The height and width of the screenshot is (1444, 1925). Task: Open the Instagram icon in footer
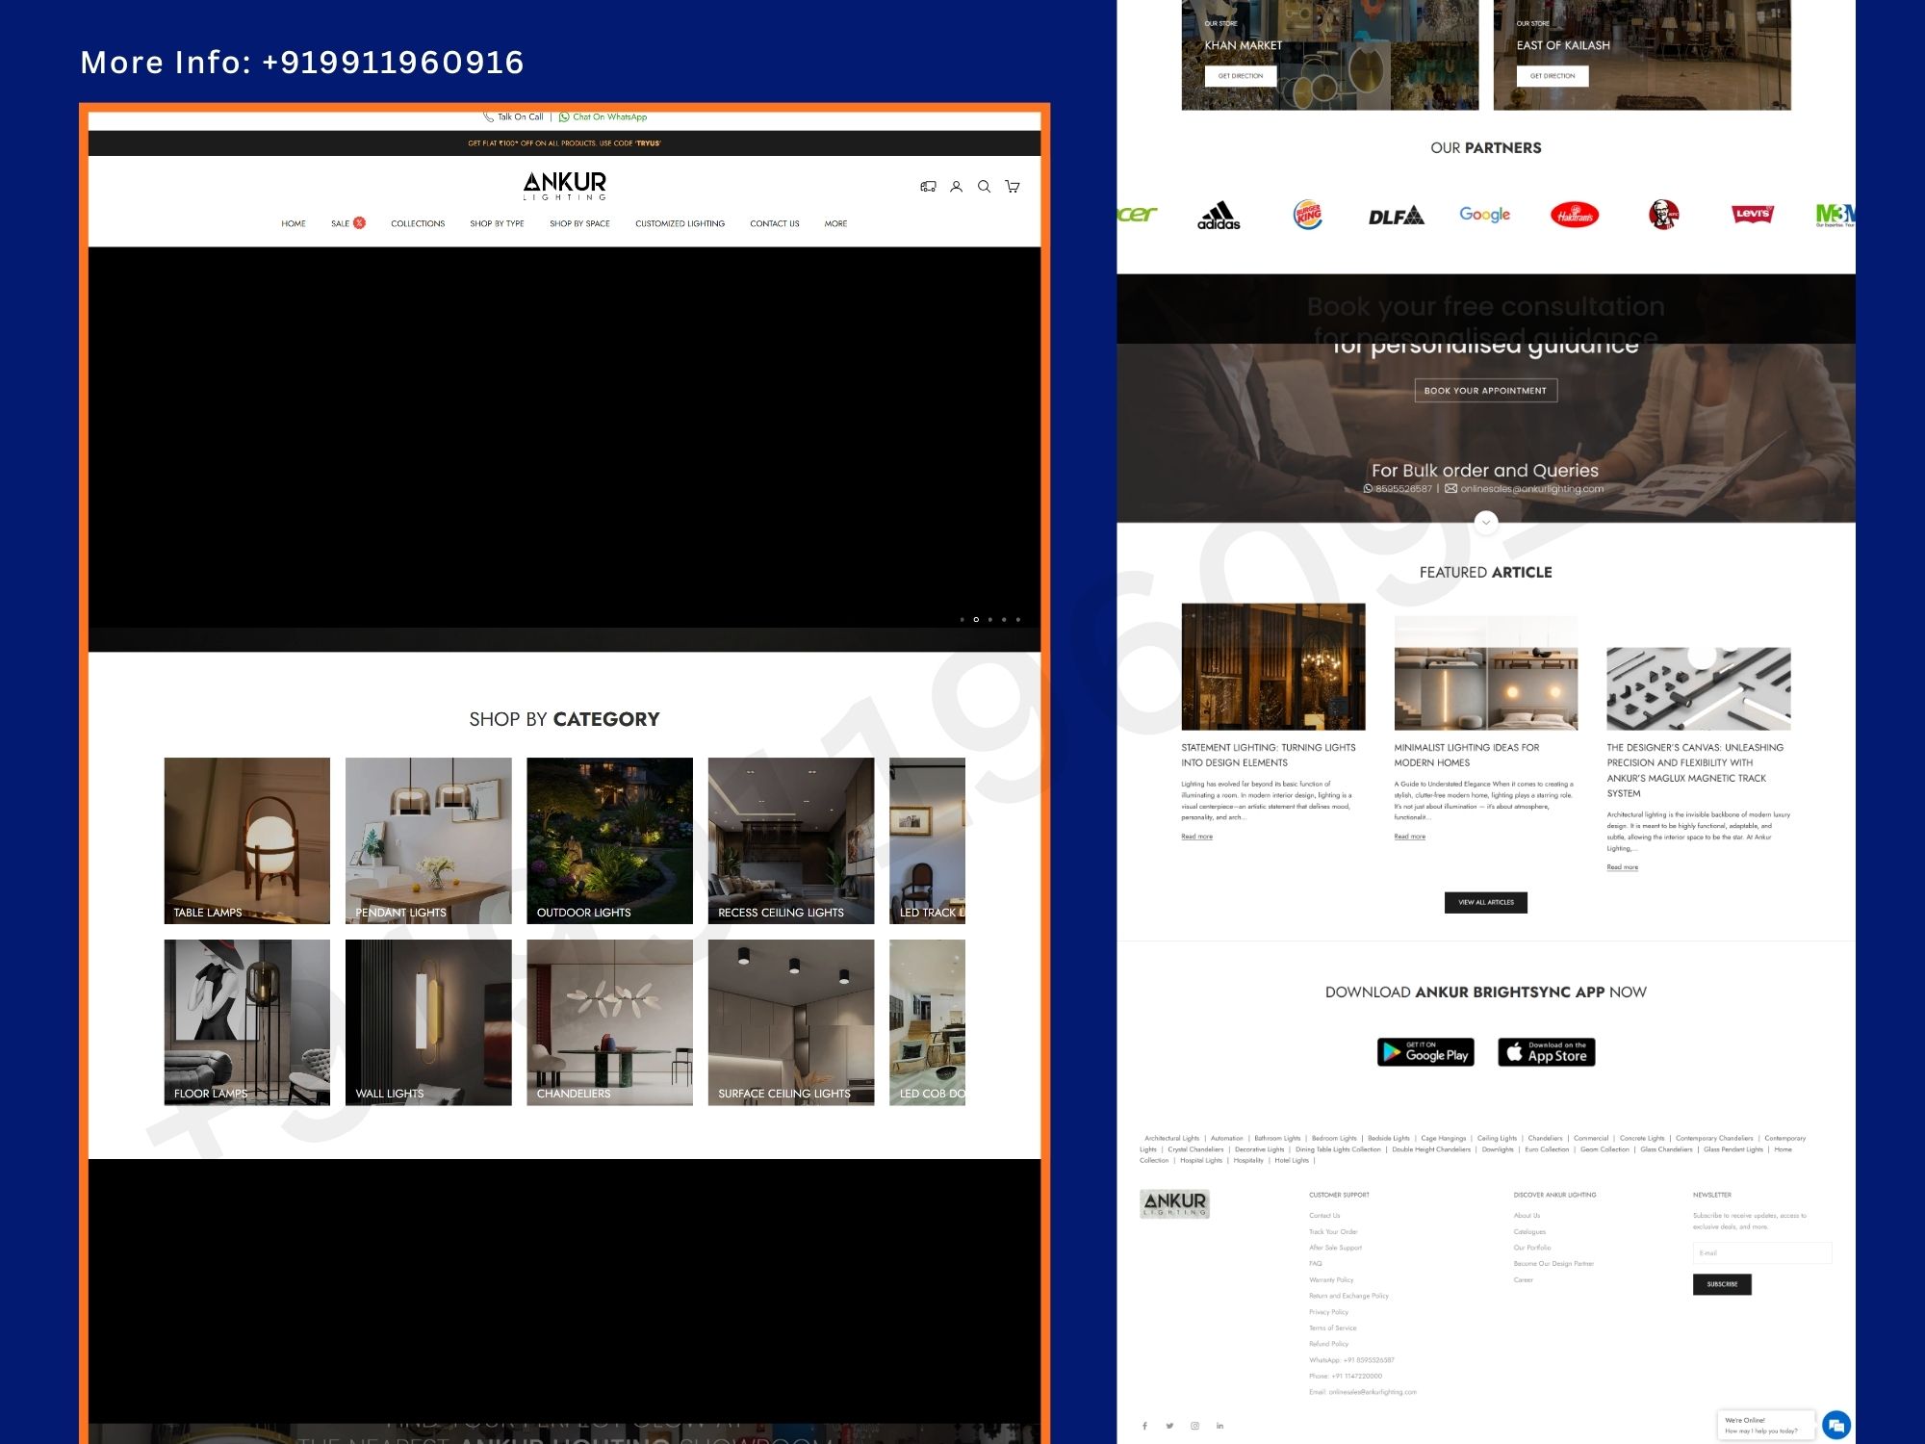(x=1194, y=1426)
